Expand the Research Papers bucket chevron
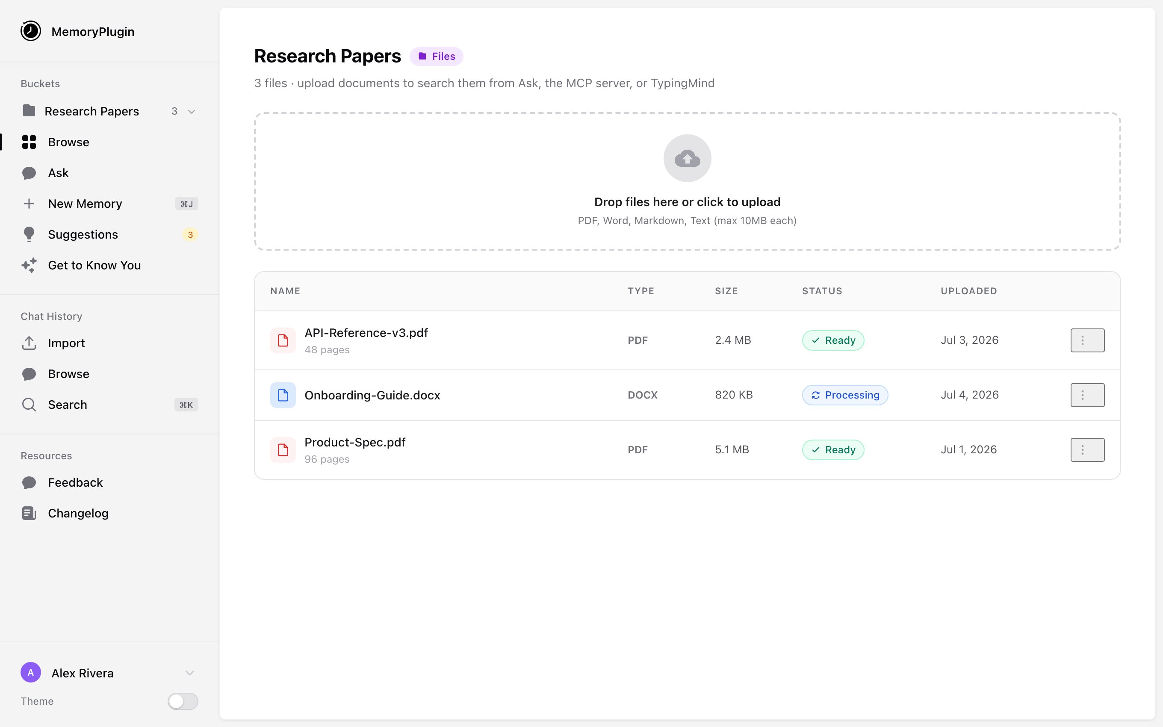The image size is (1163, 727). click(191, 112)
